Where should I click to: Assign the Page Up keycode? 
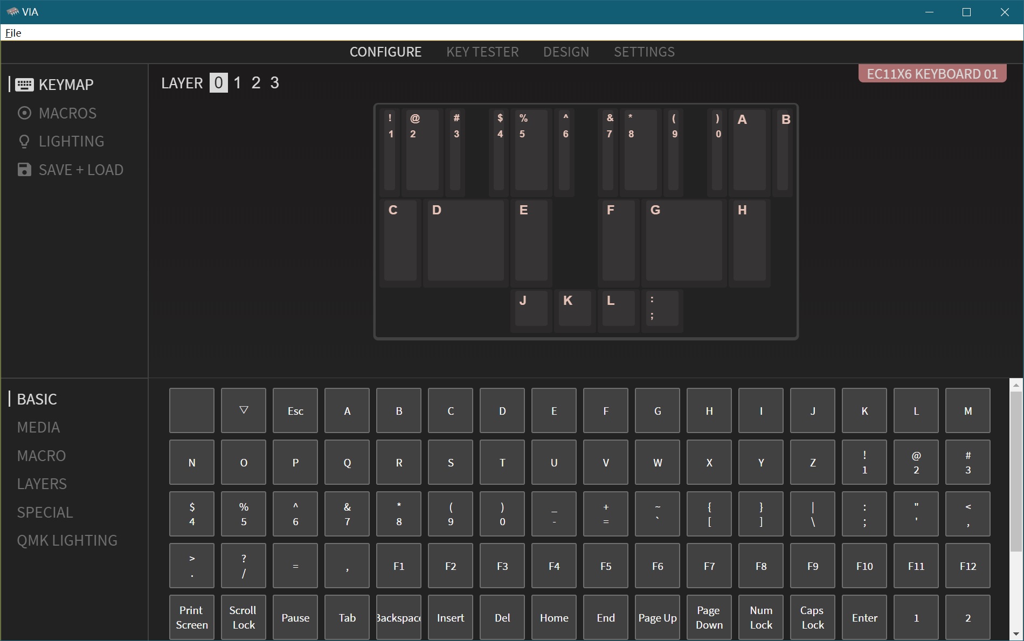658,617
